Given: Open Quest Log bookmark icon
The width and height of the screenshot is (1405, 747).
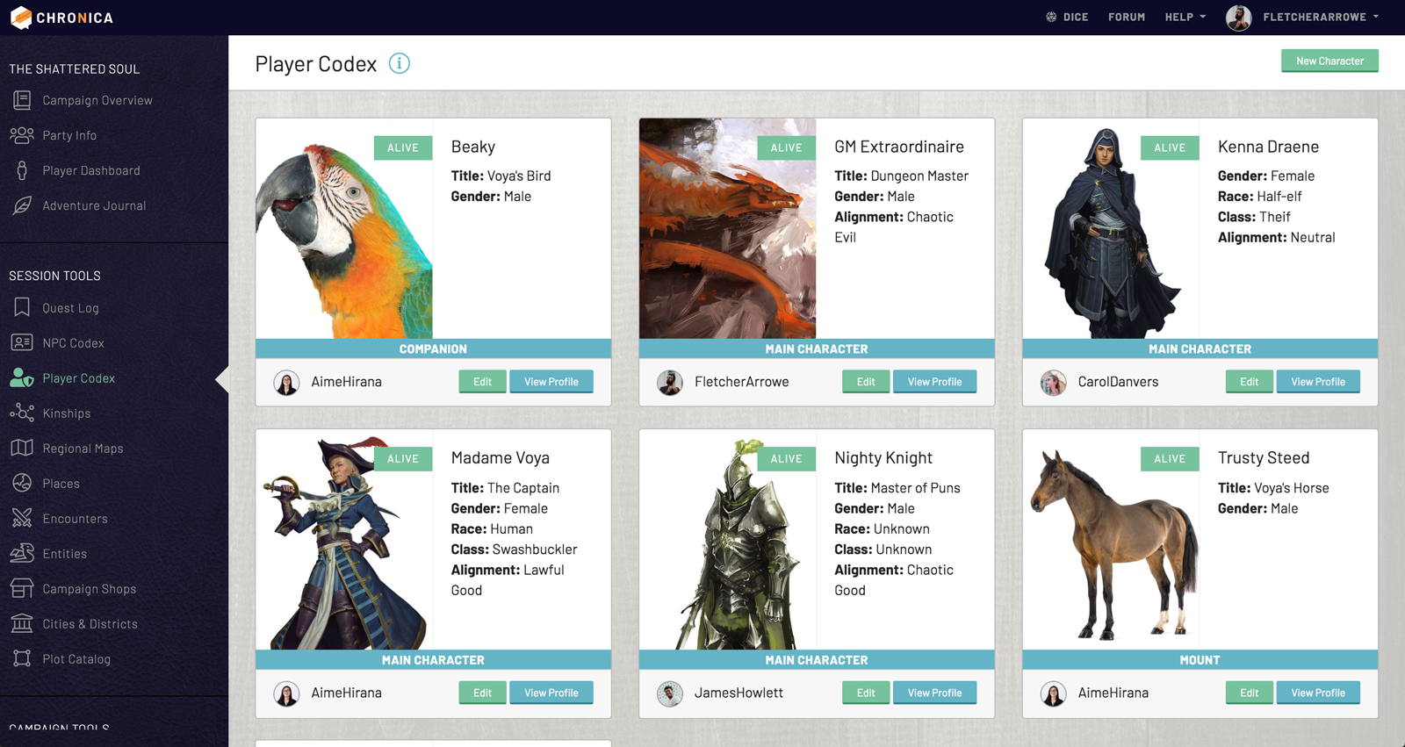Looking at the screenshot, I should 22,307.
